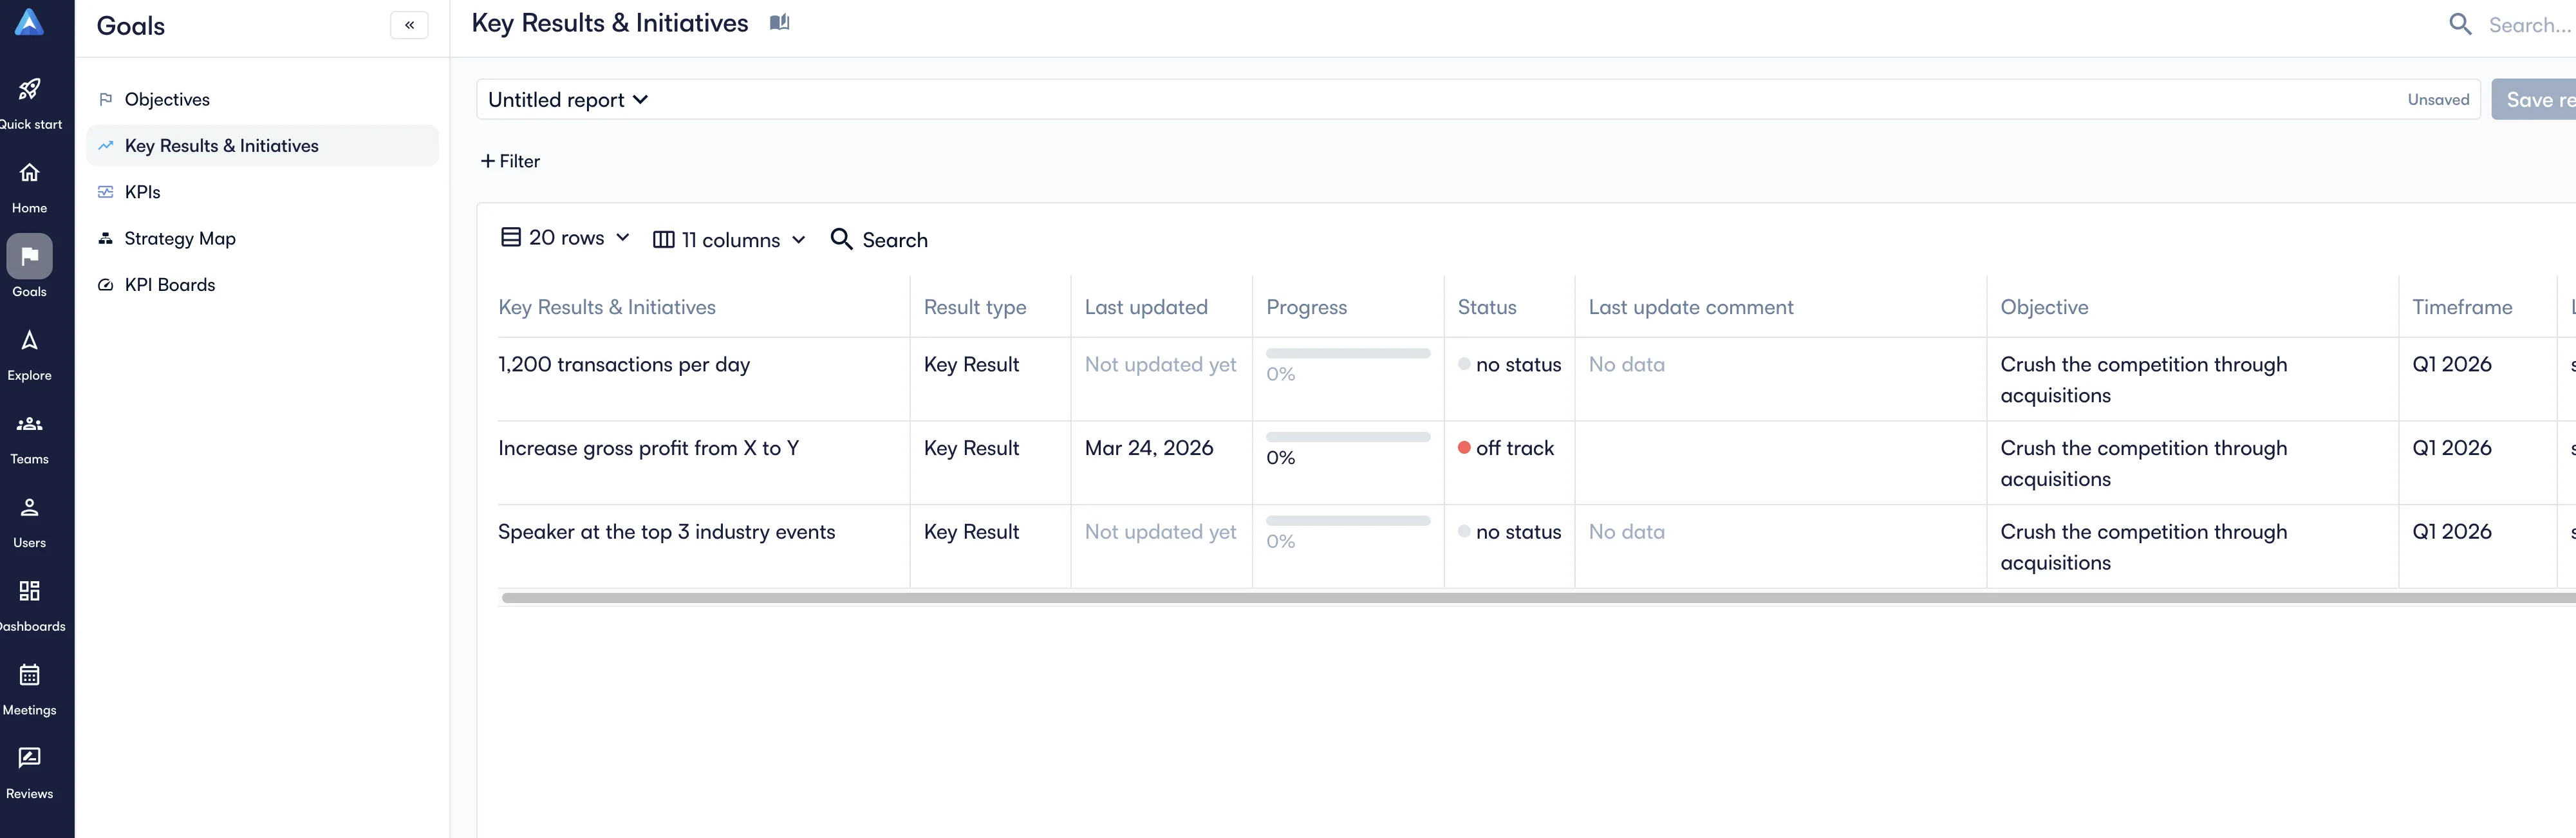The height and width of the screenshot is (838, 2576).
Task: Collapse the Goals side panel
Action: 409,25
